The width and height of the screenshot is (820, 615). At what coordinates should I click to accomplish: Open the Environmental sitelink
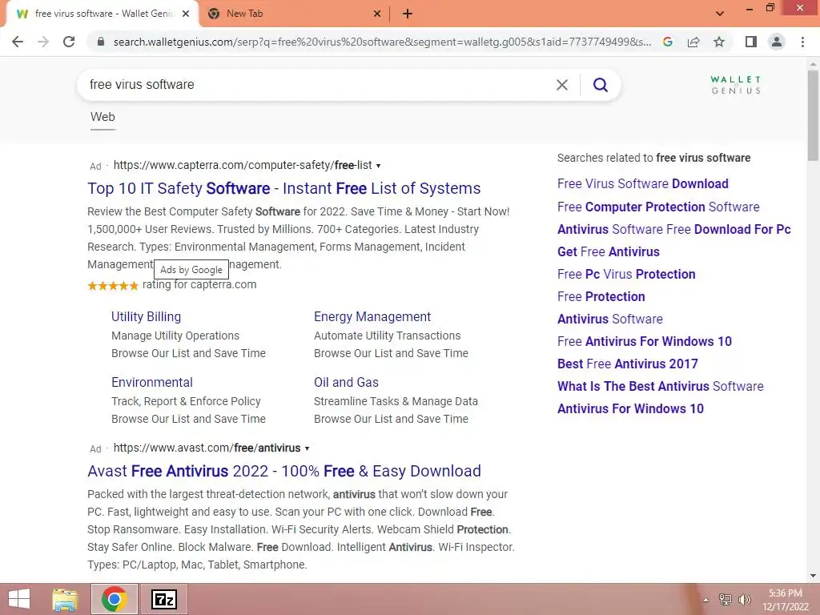coord(152,382)
